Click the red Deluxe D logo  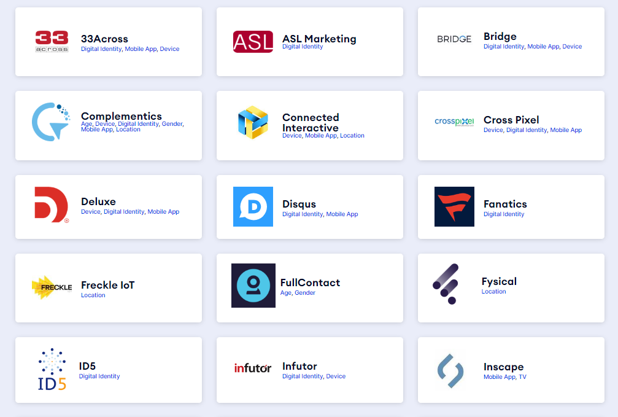coord(52,205)
